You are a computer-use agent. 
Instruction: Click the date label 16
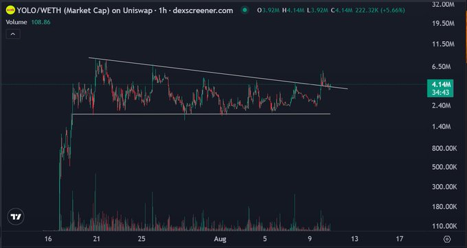(x=48, y=239)
